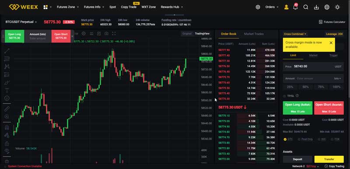The width and height of the screenshot is (350, 169).
Task: Switch chart to TradingView view
Action: tap(202, 33)
